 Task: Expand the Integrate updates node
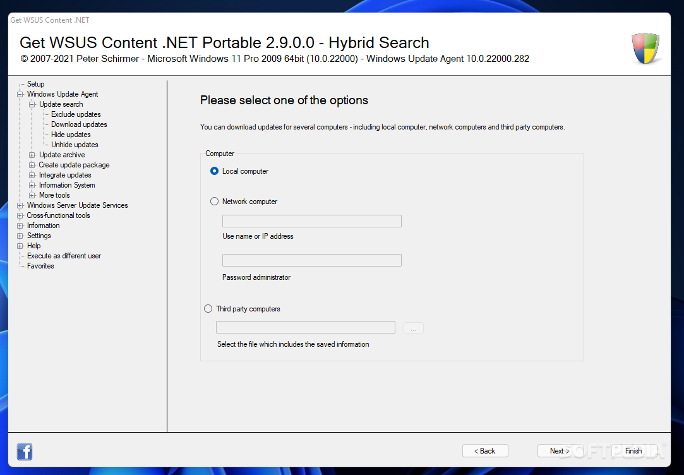(x=32, y=175)
